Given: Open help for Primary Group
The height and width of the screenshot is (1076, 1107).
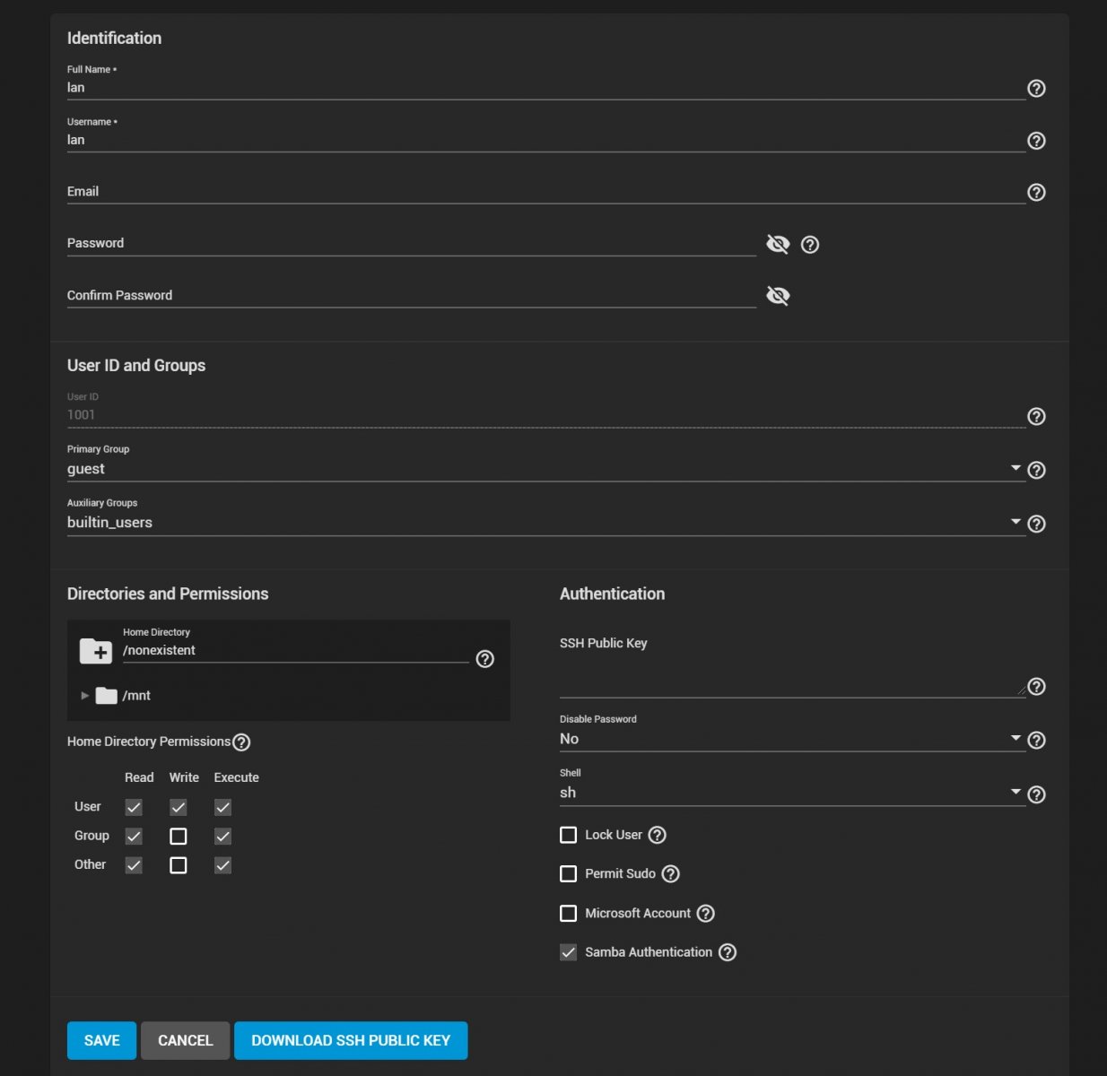Looking at the screenshot, I should point(1036,470).
